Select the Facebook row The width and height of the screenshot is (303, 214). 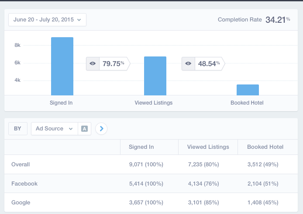click(24, 184)
